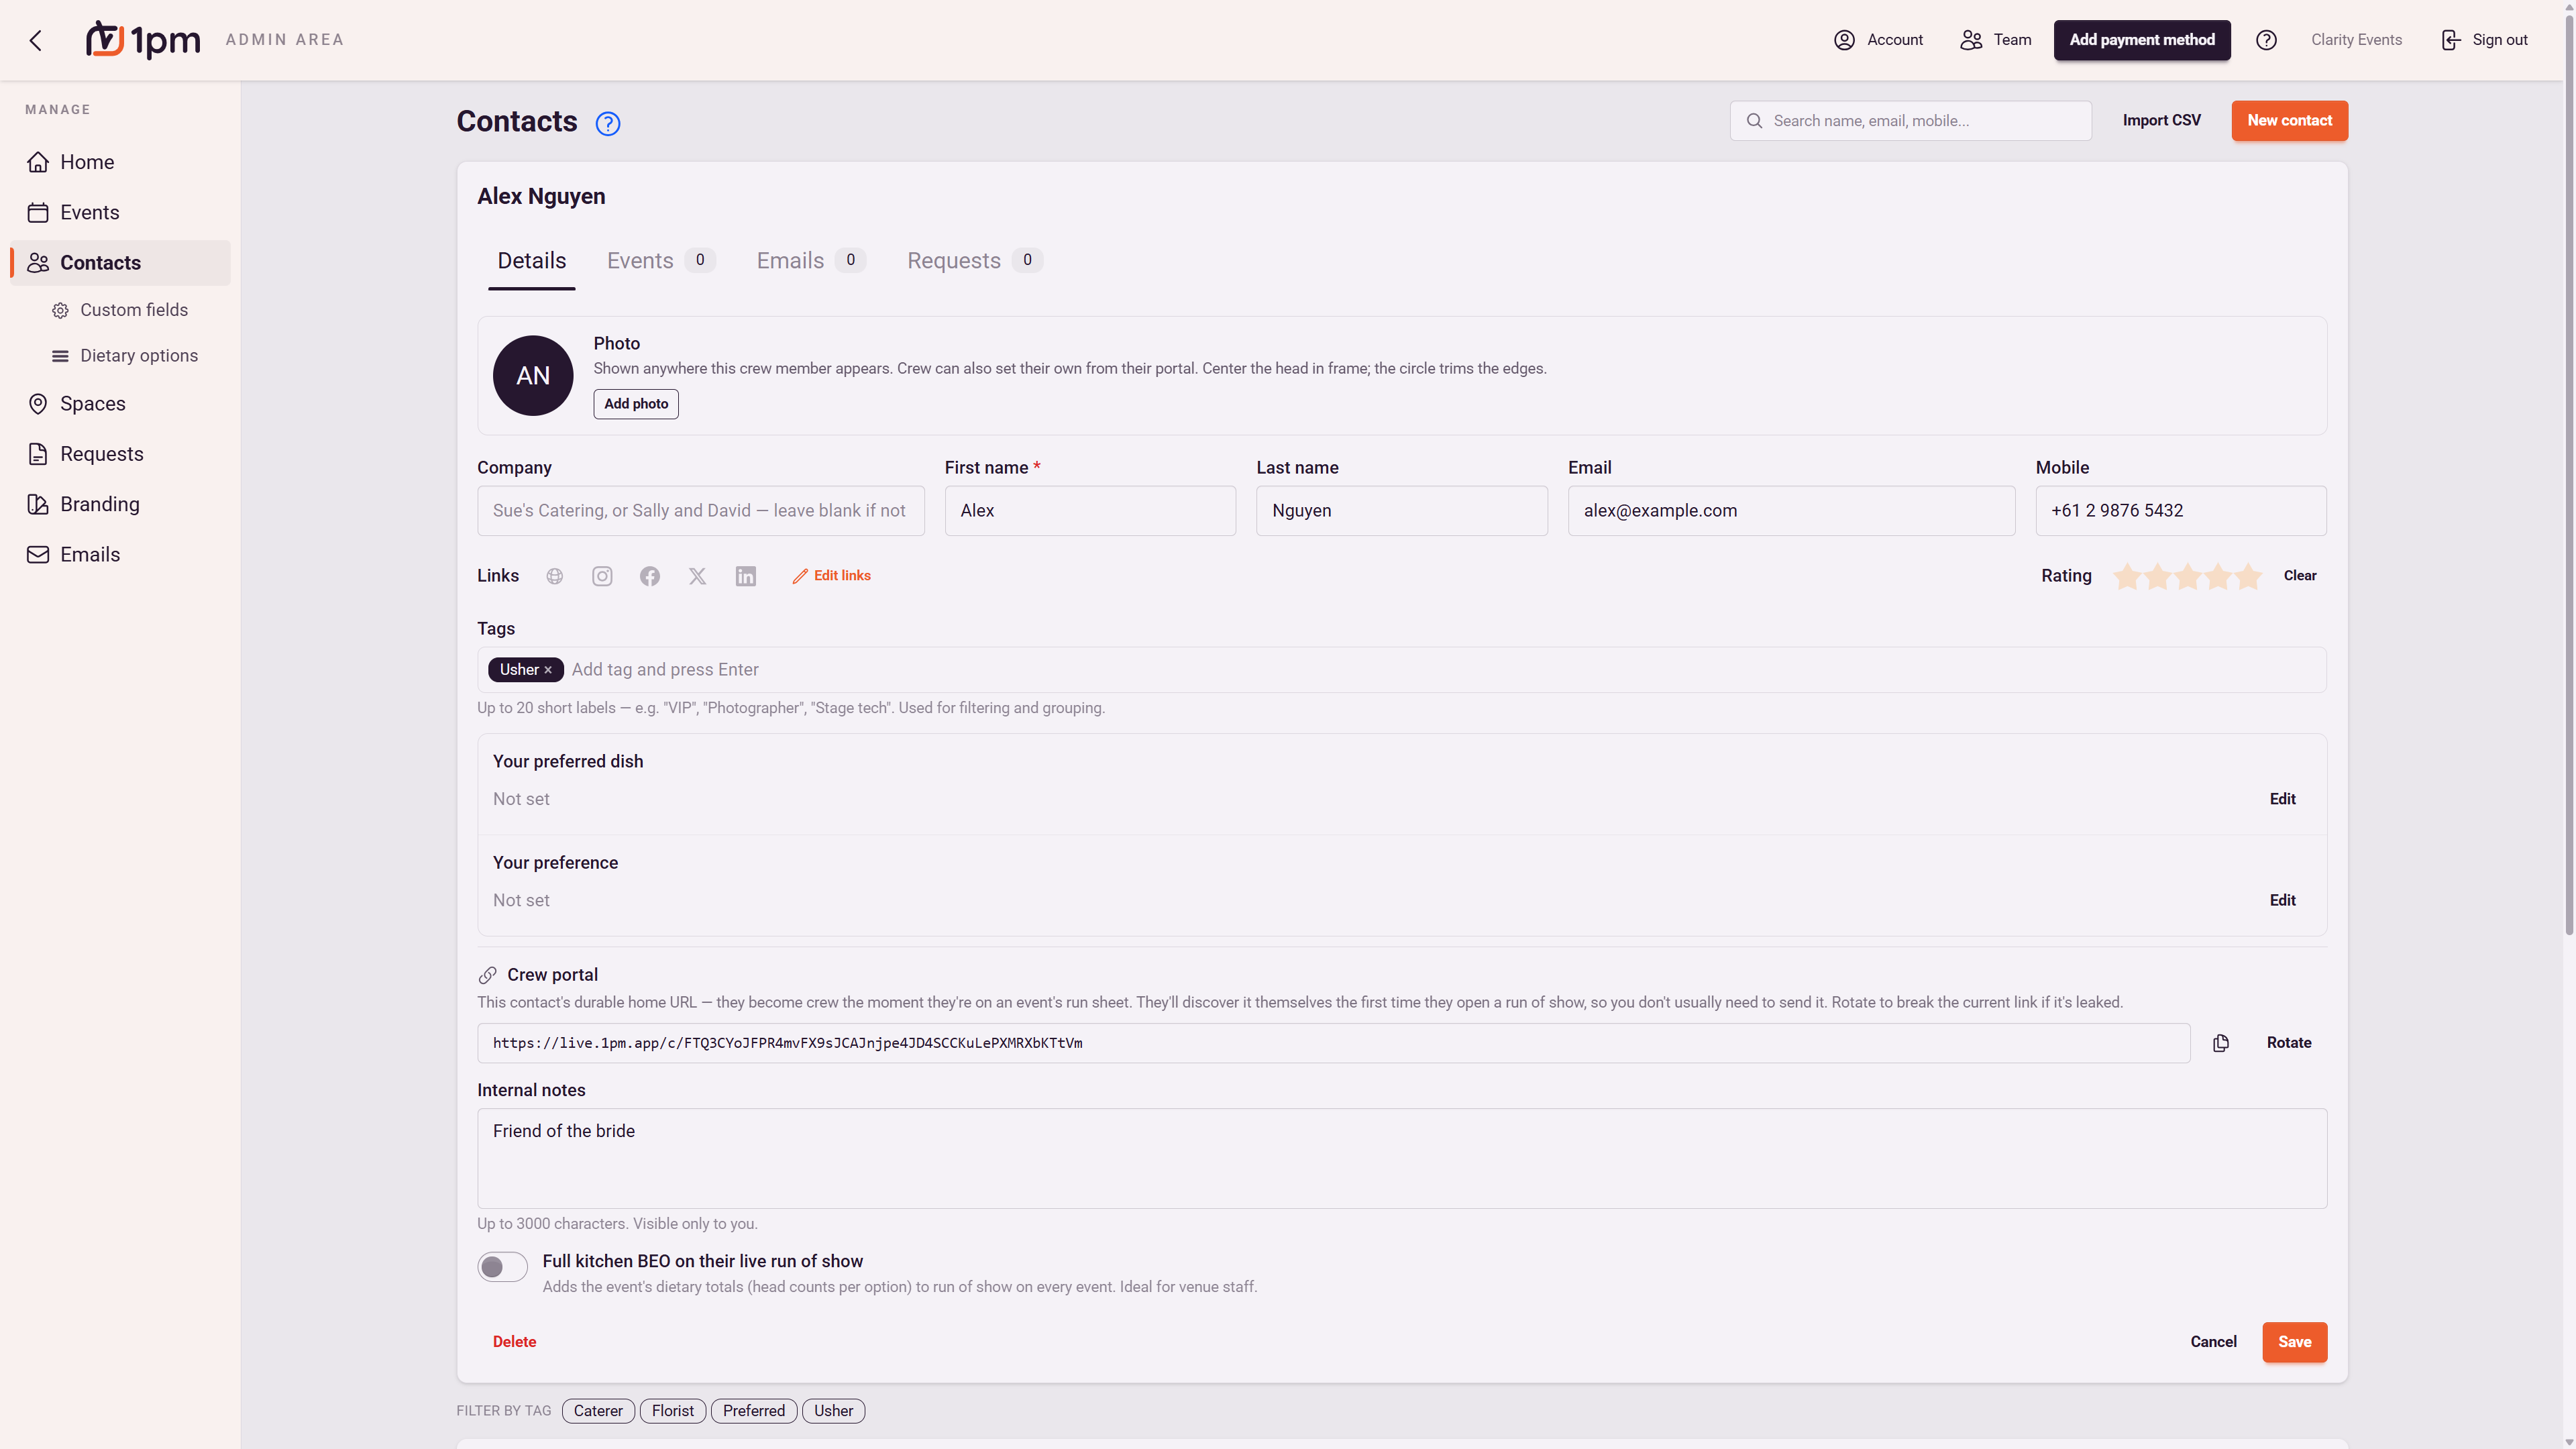Click Cancel button

[x=2213, y=1342]
